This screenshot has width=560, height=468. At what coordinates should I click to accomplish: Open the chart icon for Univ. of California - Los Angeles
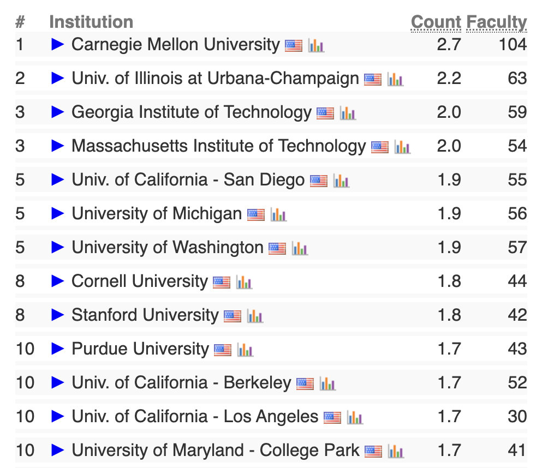[x=355, y=417]
